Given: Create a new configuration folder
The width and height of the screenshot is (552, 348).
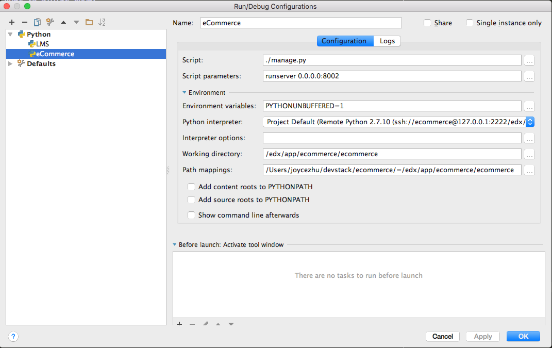Looking at the screenshot, I should (89, 22).
